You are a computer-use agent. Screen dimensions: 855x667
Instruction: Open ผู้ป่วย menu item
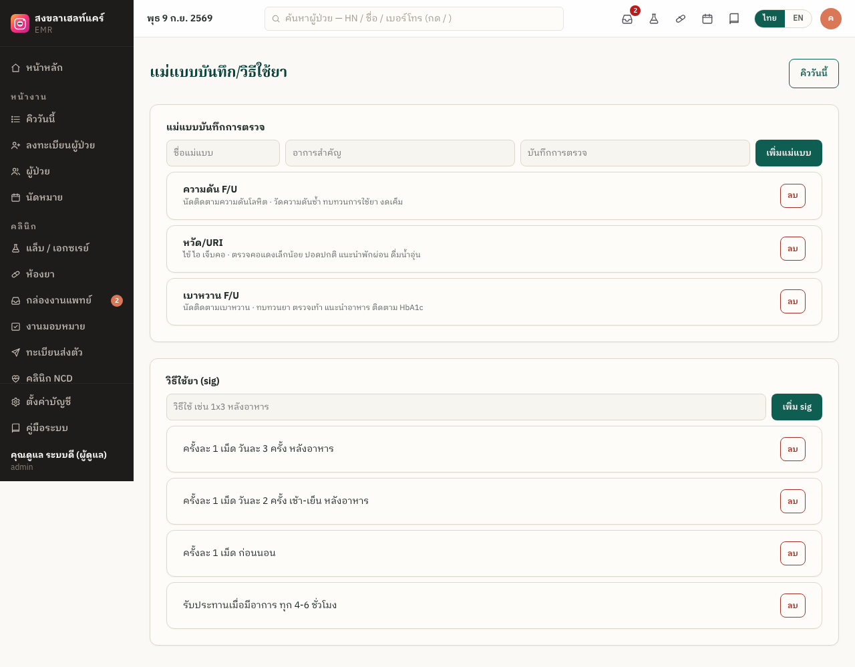click(x=67, y=171)
